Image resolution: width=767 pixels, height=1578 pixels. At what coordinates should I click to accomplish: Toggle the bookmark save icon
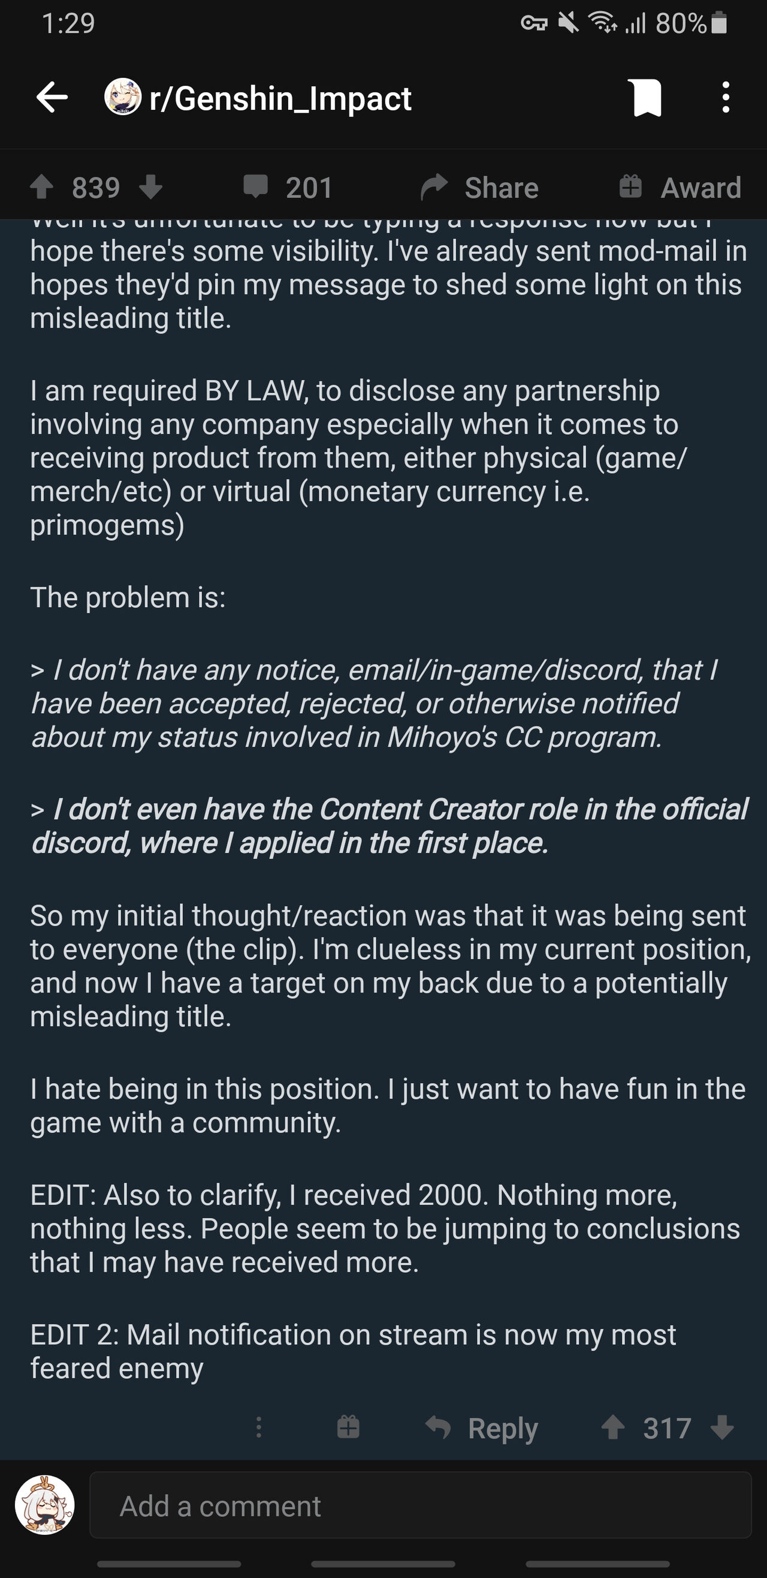click(647, 97)
